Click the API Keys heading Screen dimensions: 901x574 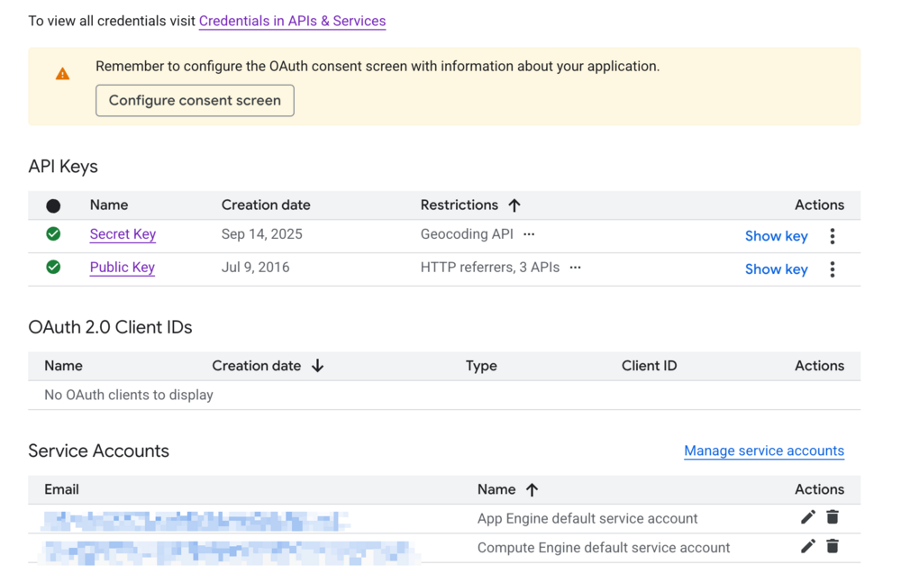coord(63,167)
